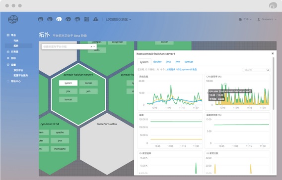Select jvm service in acmeair-haishan-server1 hexagon

(88, 91)
